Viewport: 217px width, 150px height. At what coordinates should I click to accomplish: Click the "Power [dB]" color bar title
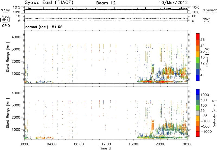click(x=207, y=57)
